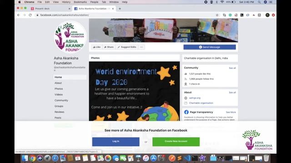The width and height of the screenshot is (291, 163).
Task: Click See all in Community section
Action: [x=232, y=68]
